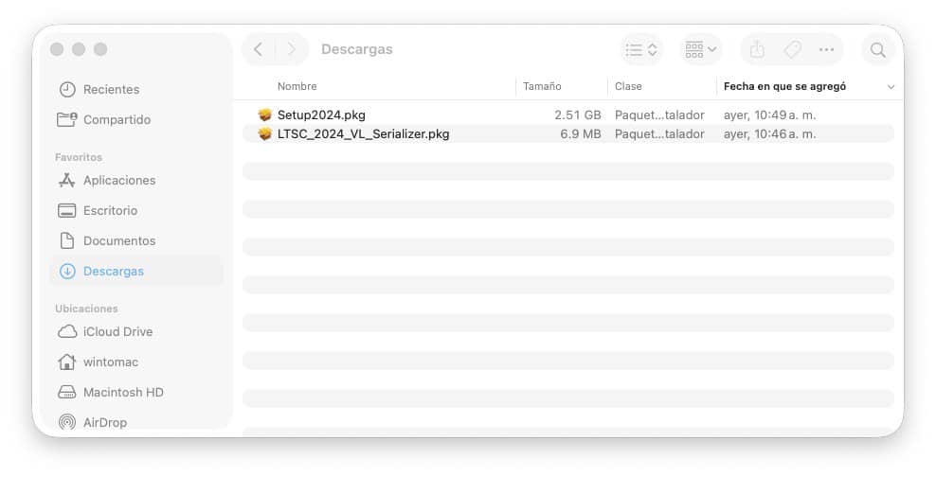The width and height of the screenshot is (936, 477).
Task: Click LTSC serializer's Paquet...talador class cell
Action: [659, 133]
